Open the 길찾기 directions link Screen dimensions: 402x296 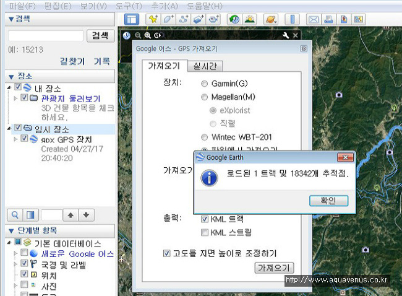(72, 61)
